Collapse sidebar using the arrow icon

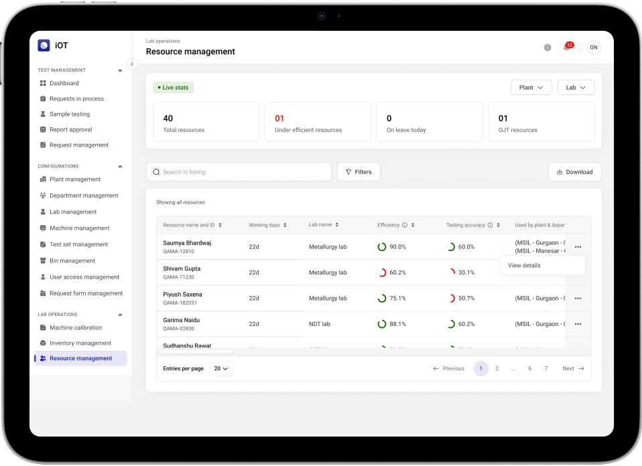pyautogui.click(x=132, y=64)
